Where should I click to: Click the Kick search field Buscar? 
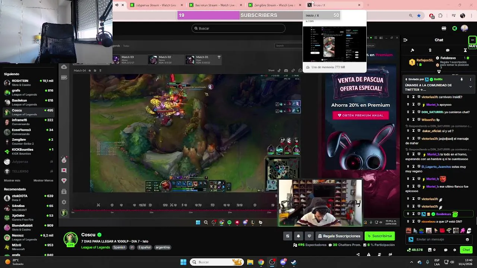pyautogui.click(x=238, y=28)
